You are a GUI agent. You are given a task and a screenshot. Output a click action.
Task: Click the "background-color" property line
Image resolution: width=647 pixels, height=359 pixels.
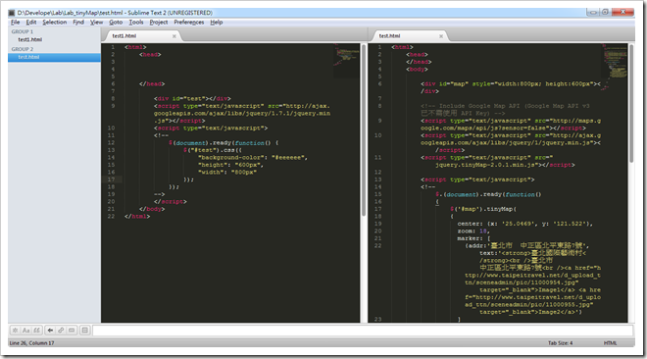click(x=253, y=157)
